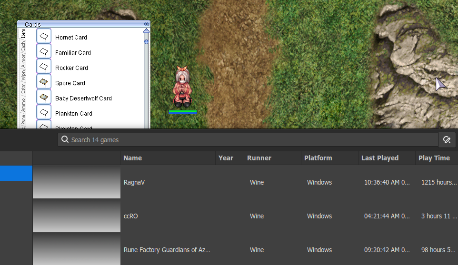Click the 09:20:42 AM last played cell
The image size is (458, 265).
(x=387, y=250)
